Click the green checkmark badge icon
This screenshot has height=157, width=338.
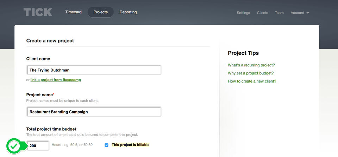pyautogui.click(x=14, y=146)
